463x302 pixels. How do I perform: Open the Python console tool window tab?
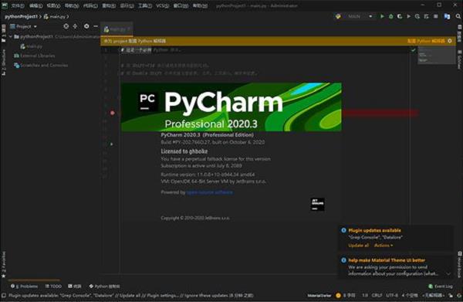click(104, 286)
